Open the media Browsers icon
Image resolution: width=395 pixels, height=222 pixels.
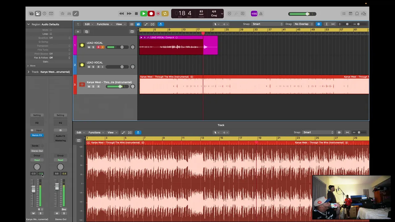click(364, 14)
